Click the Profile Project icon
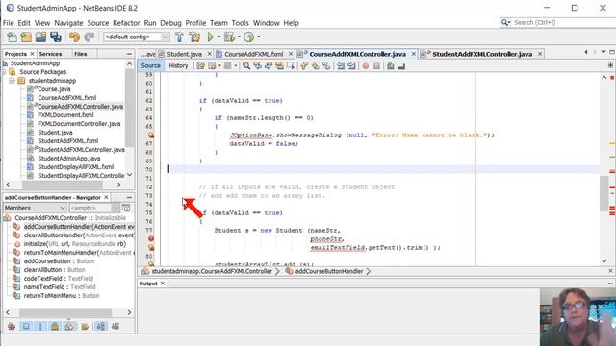Screen dimensions: 616x346 (248, 37)
